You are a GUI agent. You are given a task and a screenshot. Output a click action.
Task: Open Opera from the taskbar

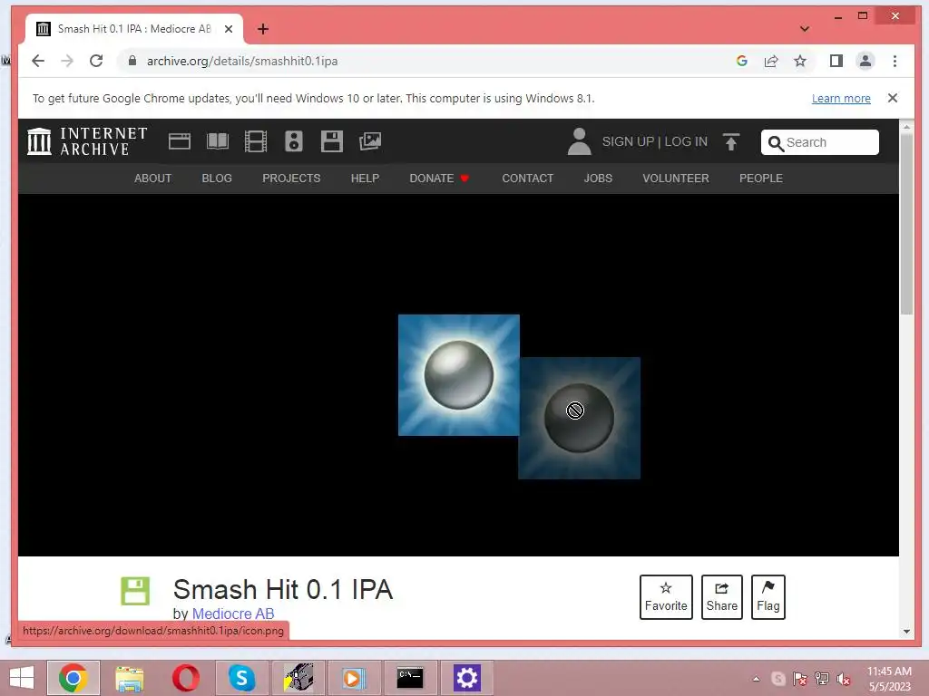tap(185, 678)
